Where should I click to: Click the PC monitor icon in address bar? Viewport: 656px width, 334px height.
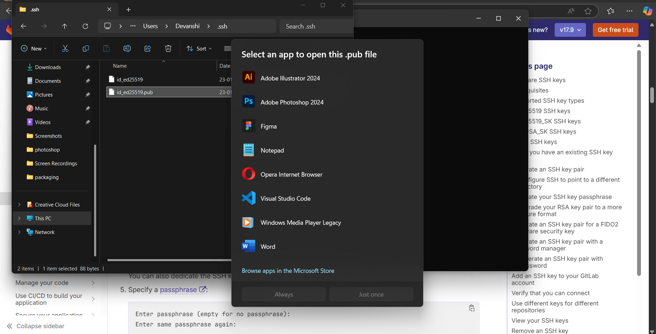pos(108,26)
